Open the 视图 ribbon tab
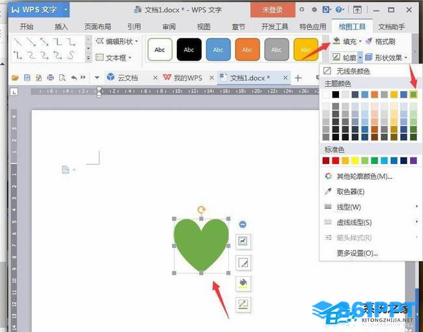 204,27
